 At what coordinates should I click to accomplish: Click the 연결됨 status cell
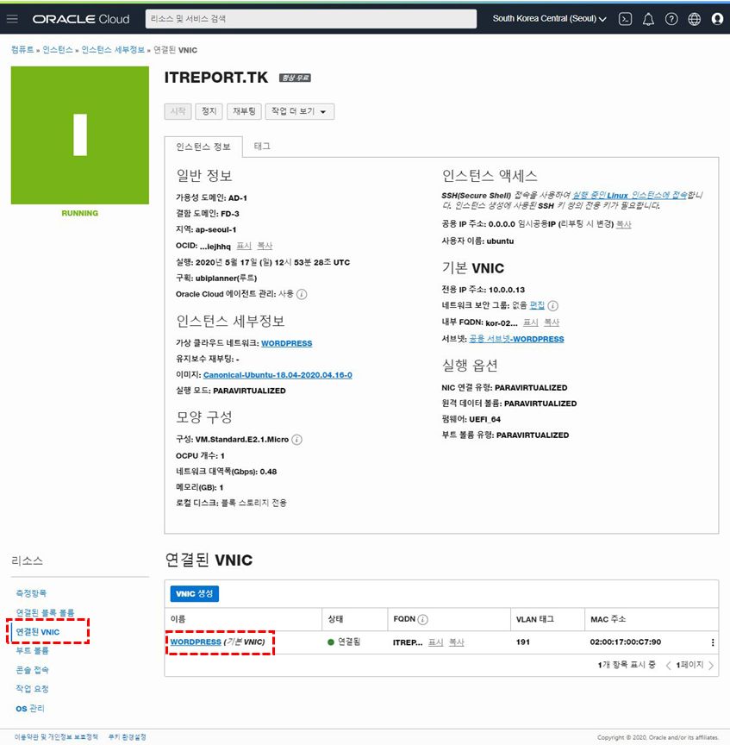[345, 642]
